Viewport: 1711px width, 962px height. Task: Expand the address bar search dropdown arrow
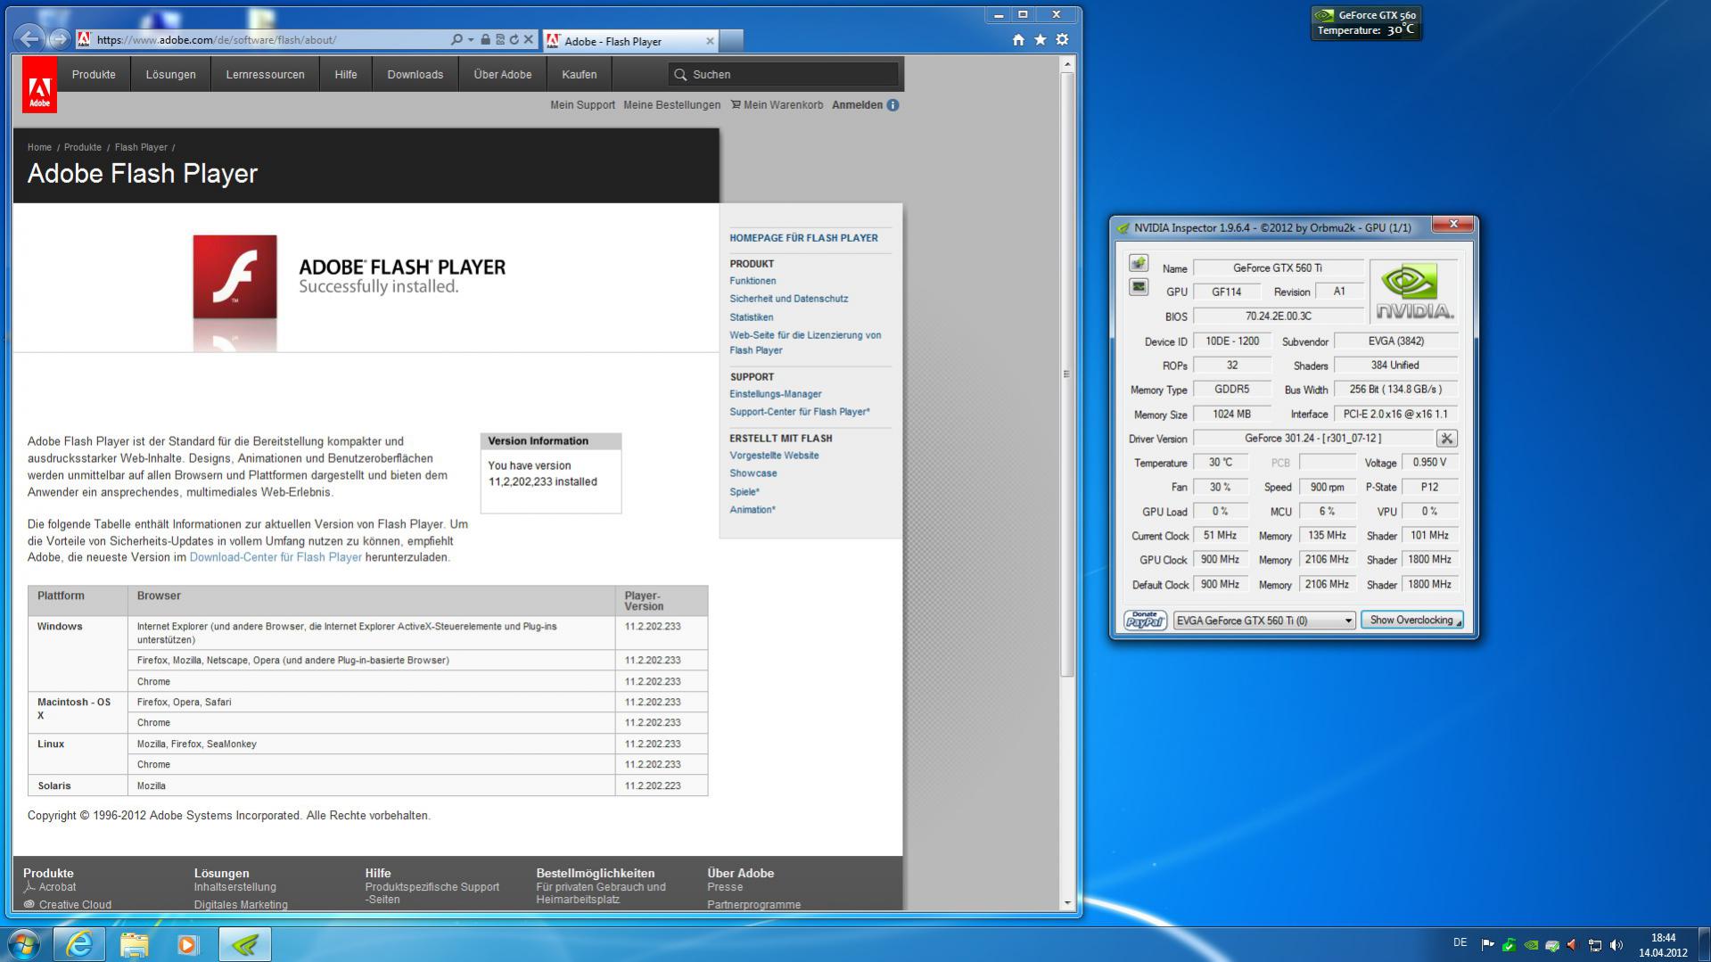[471, 39]
